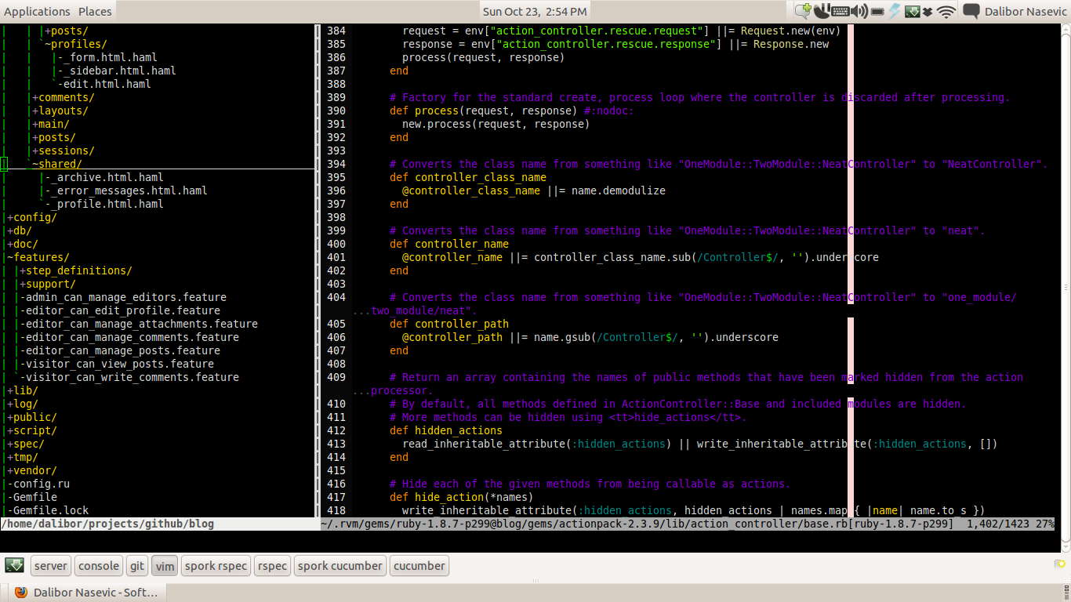Collapse the ~shared/ folder node
This screenshot has height=602, width=1071.
click(56, 164)
